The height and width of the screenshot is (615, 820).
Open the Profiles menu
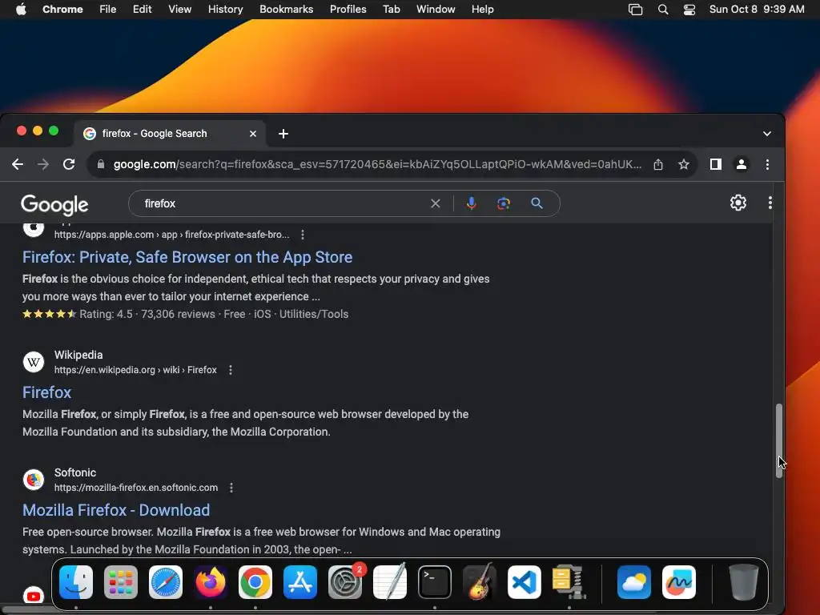(348, 10)
